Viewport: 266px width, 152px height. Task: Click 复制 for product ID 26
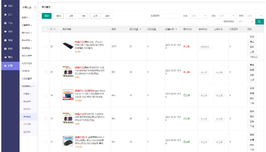pos(252,37)
